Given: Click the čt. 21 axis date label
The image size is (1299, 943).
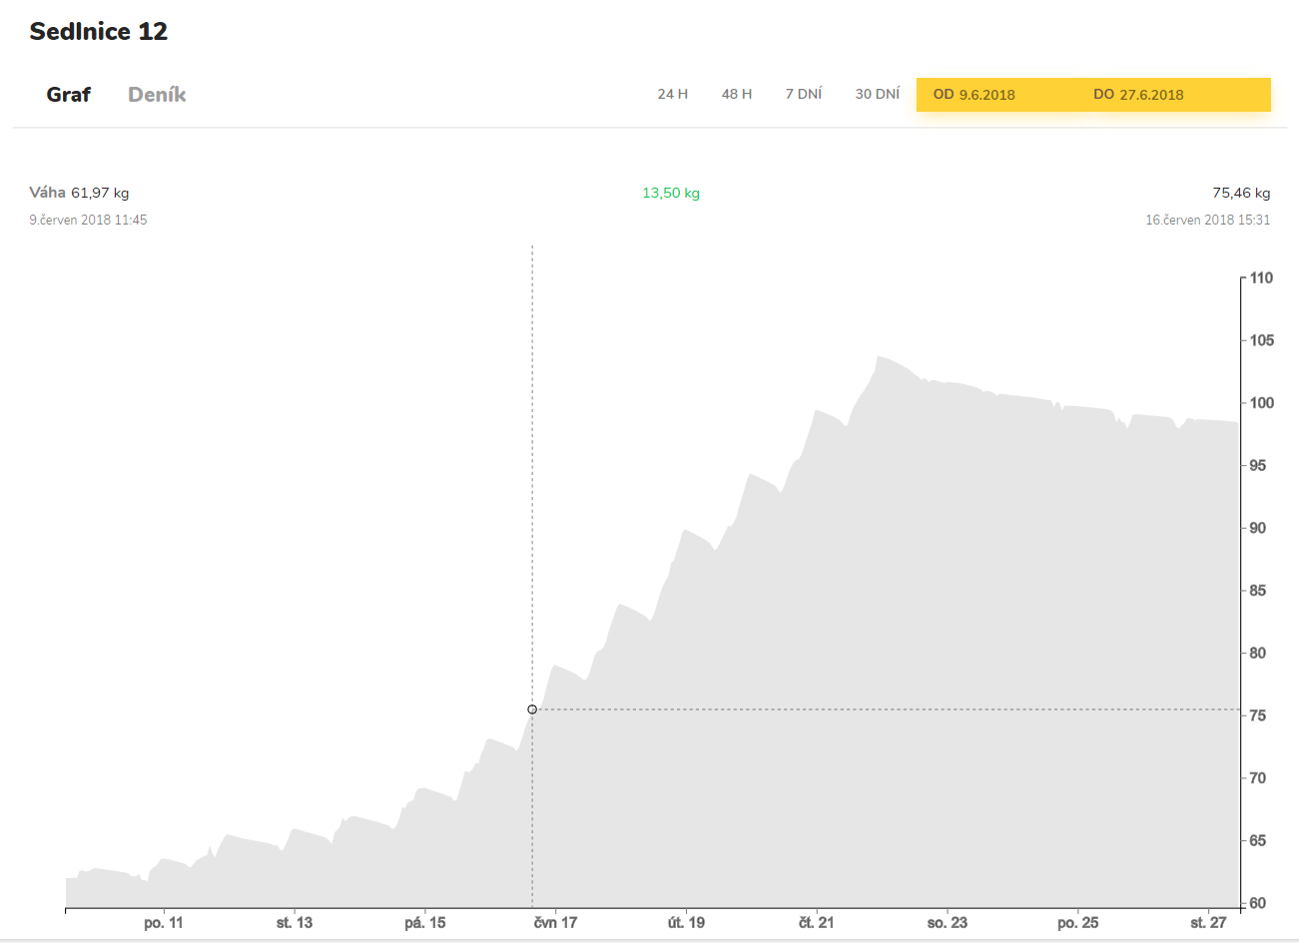Looking at the screenshot, I should click(816, 923).
